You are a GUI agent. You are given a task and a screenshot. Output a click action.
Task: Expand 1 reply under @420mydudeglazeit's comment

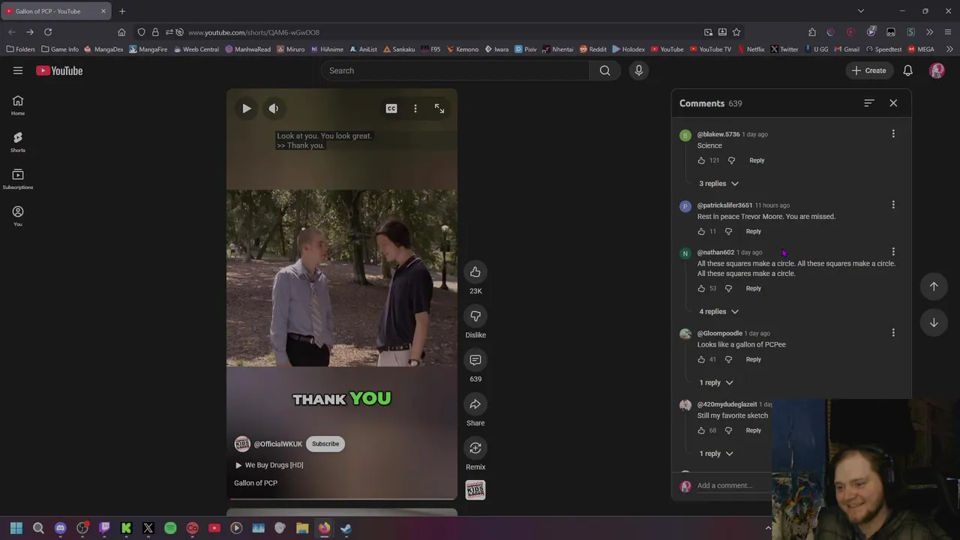[716, 454]
